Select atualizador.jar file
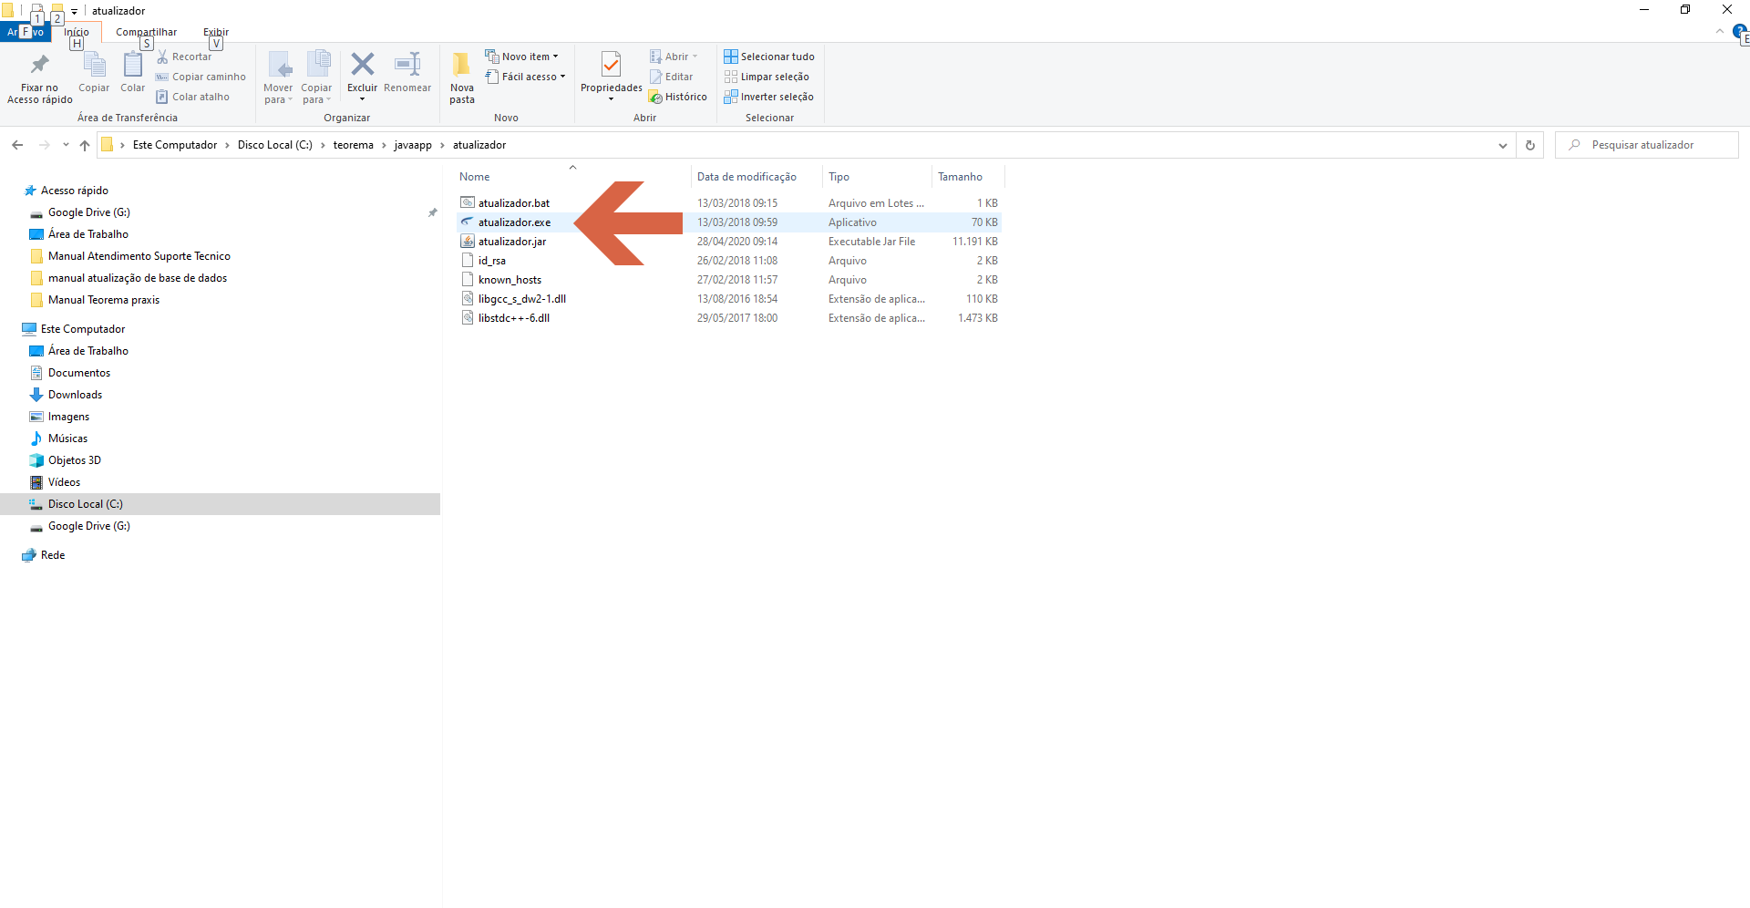The height and width of the screenshot is (908, 1750). [x=512, y=242]
